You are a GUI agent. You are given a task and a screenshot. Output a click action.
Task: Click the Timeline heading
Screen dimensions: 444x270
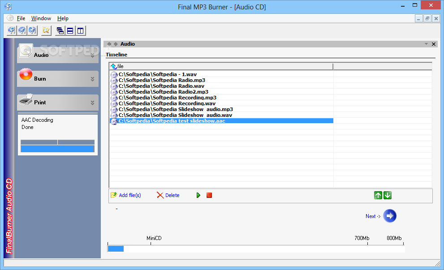[116, 55]
